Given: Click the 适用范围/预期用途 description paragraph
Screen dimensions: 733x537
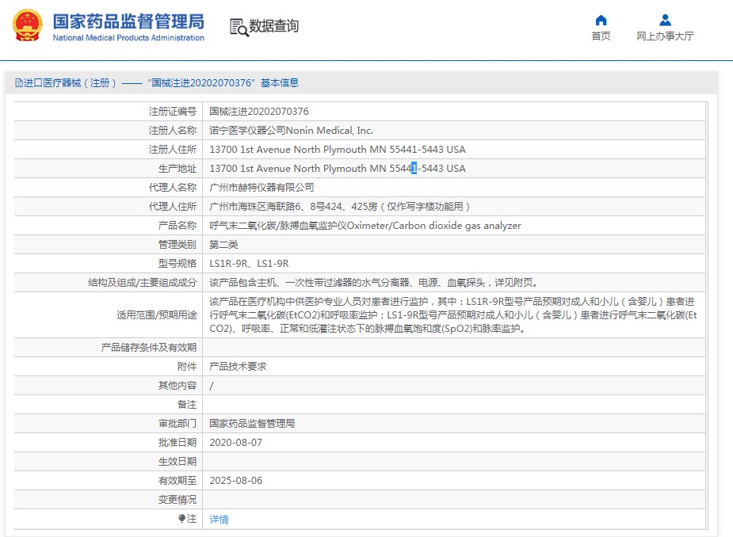Looking at the screenshot, I should (x=453, y=315).
